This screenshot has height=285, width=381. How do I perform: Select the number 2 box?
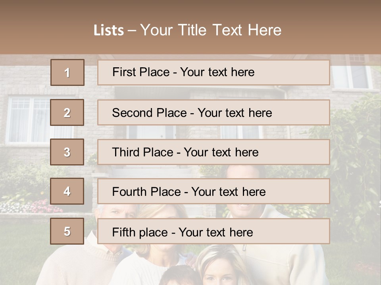click(67, 112)
